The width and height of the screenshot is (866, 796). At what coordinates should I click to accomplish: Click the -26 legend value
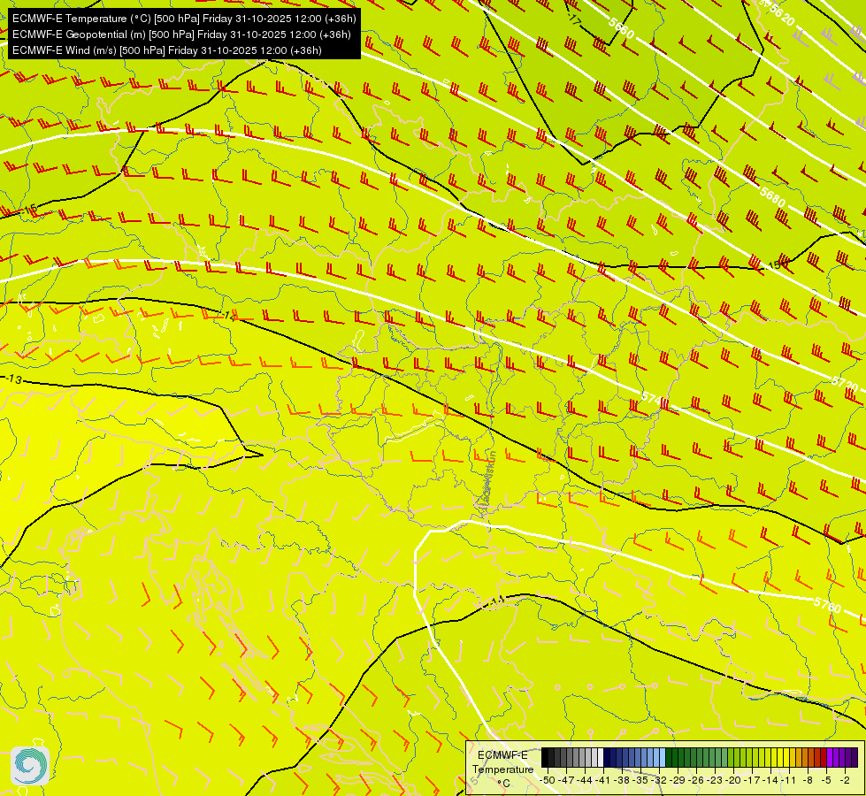click(696, 780)
